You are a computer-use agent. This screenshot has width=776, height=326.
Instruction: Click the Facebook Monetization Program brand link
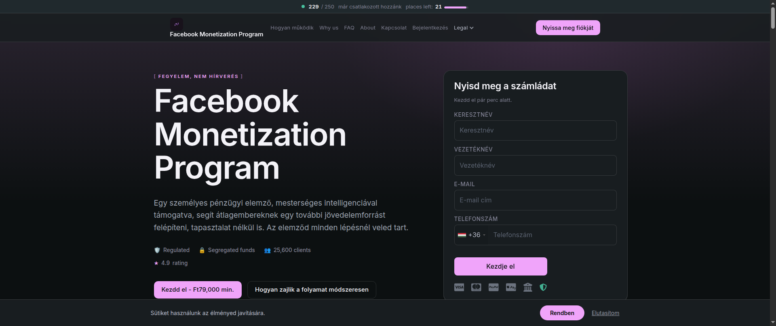pos(216,34)
